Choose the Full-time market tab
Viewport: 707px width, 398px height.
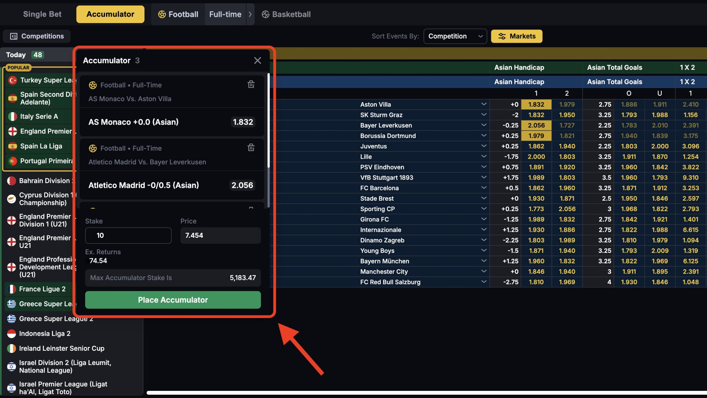coord(225,14)
